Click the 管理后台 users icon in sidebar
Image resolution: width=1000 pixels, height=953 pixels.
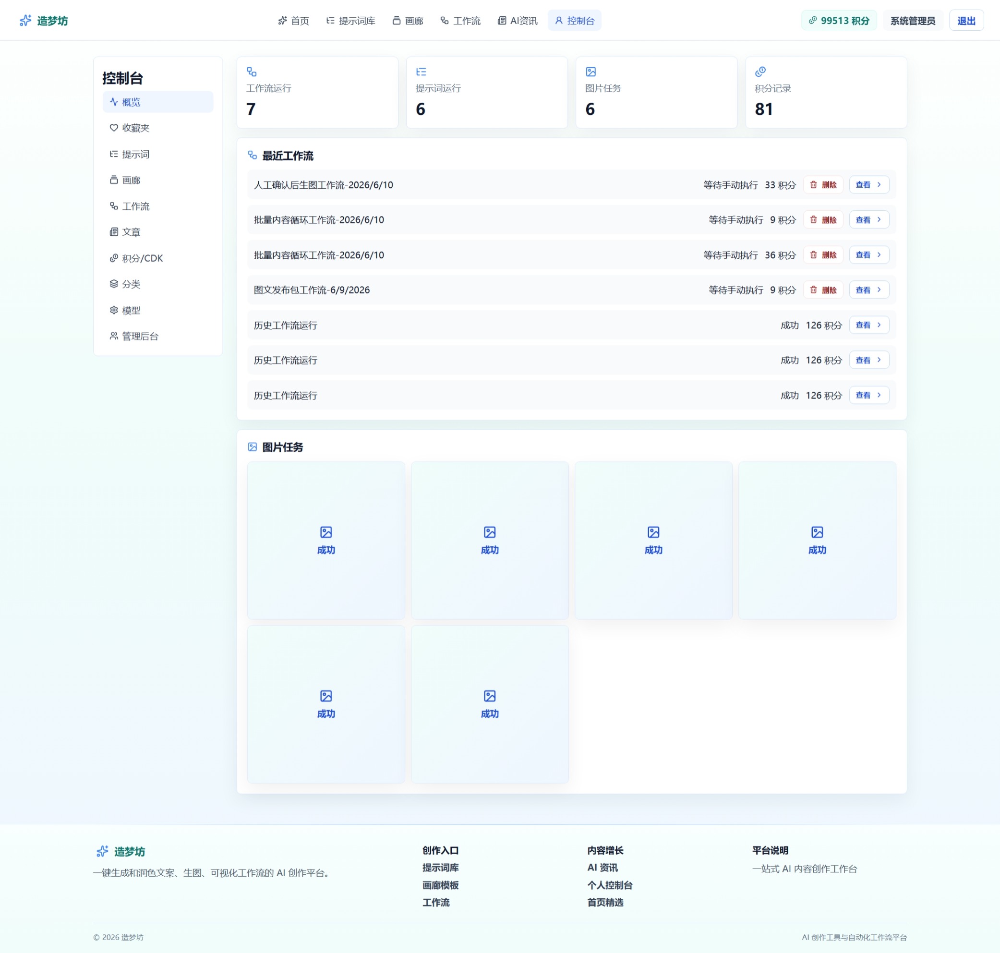114,336
